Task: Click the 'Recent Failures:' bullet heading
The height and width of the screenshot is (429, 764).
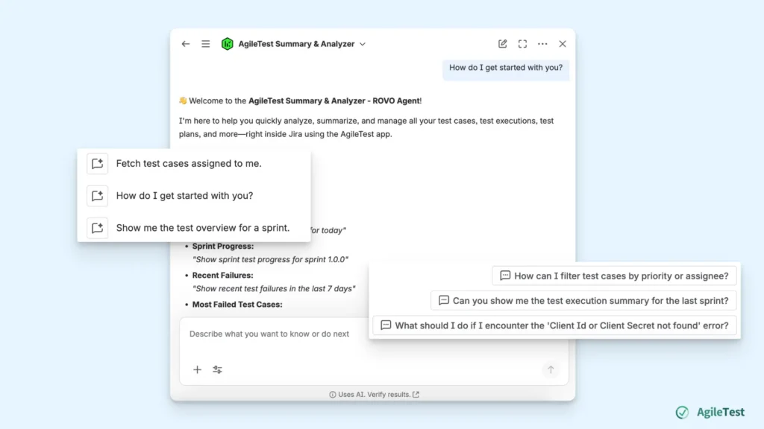Action: (x=222, y=276)
